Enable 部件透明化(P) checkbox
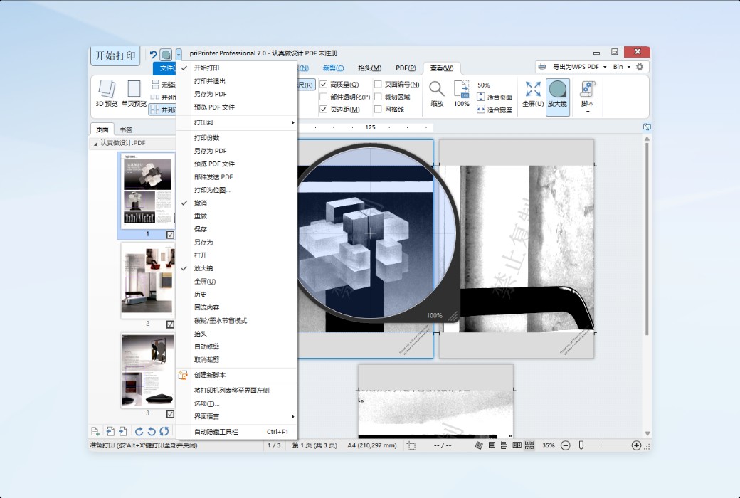This screenshot has width=740, height=498. 323,97
